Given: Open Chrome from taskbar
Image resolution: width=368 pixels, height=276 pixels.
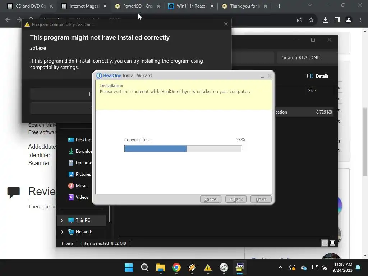Looking at the screenshot, I should point(176,267).
